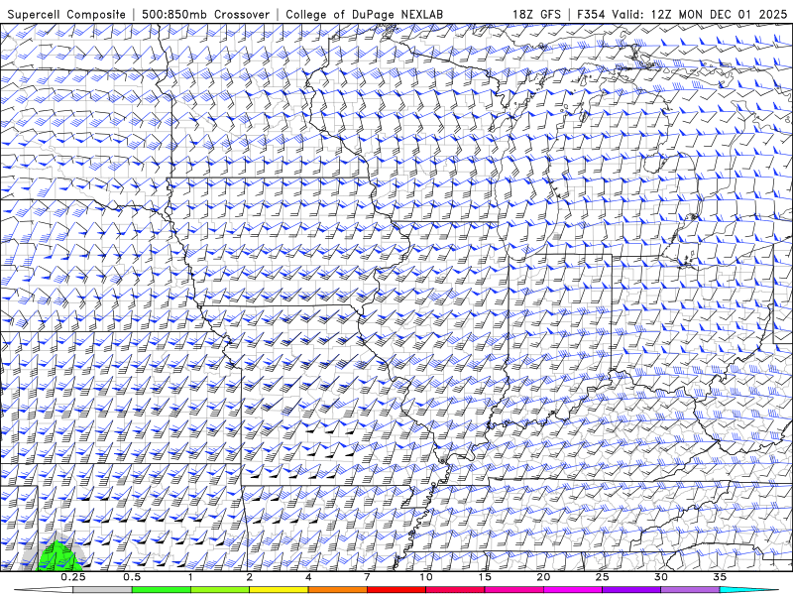Screen dimensions: 793x595
Task: Click the magenta segment between 20 and 25
Action: point(573,590)
